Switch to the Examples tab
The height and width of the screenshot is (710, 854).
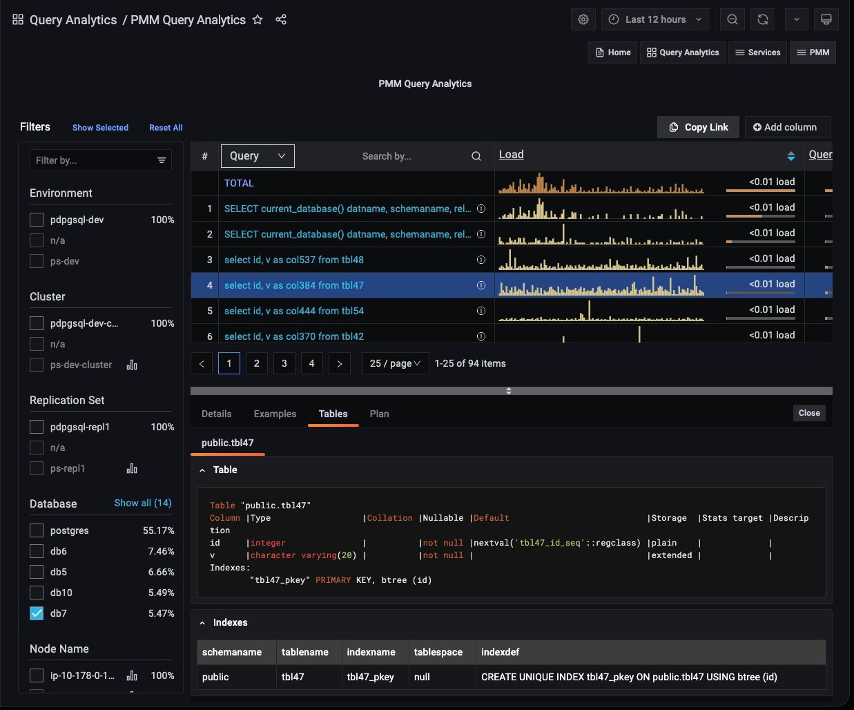[x=275, y=414]
